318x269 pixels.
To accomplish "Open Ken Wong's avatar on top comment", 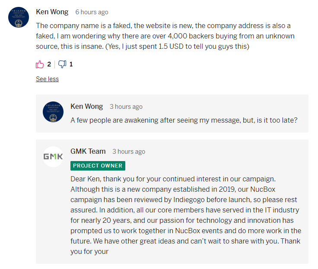I will pos(19,17).
